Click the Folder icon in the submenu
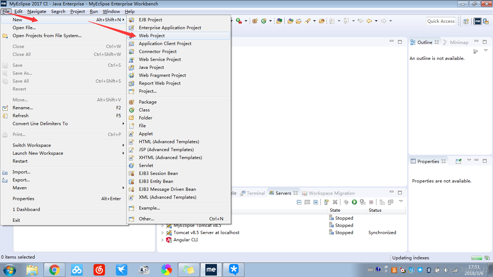Screen dimensions: 493x277 (132, 118)
